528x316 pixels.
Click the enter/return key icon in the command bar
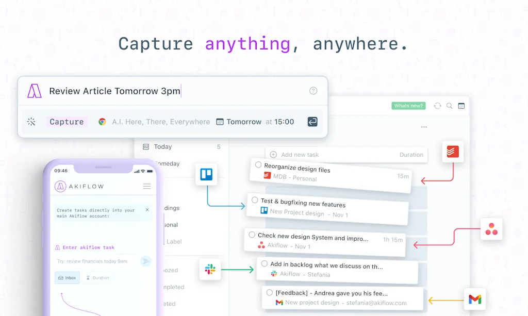click(312, 122)
